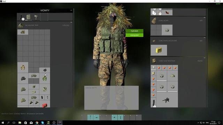
Task: Select the cooking pot left of helmet
Action: pyautogui.click(x=162, y=76)
